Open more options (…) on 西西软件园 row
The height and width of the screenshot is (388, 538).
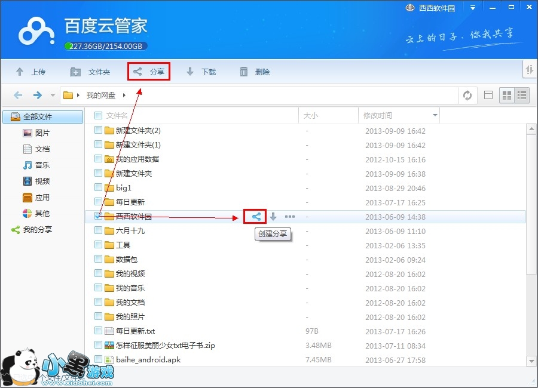290,217
